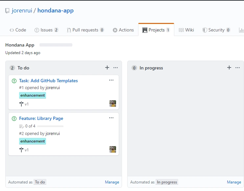
Task: Open the Issues tab
Action: (46, 30)
